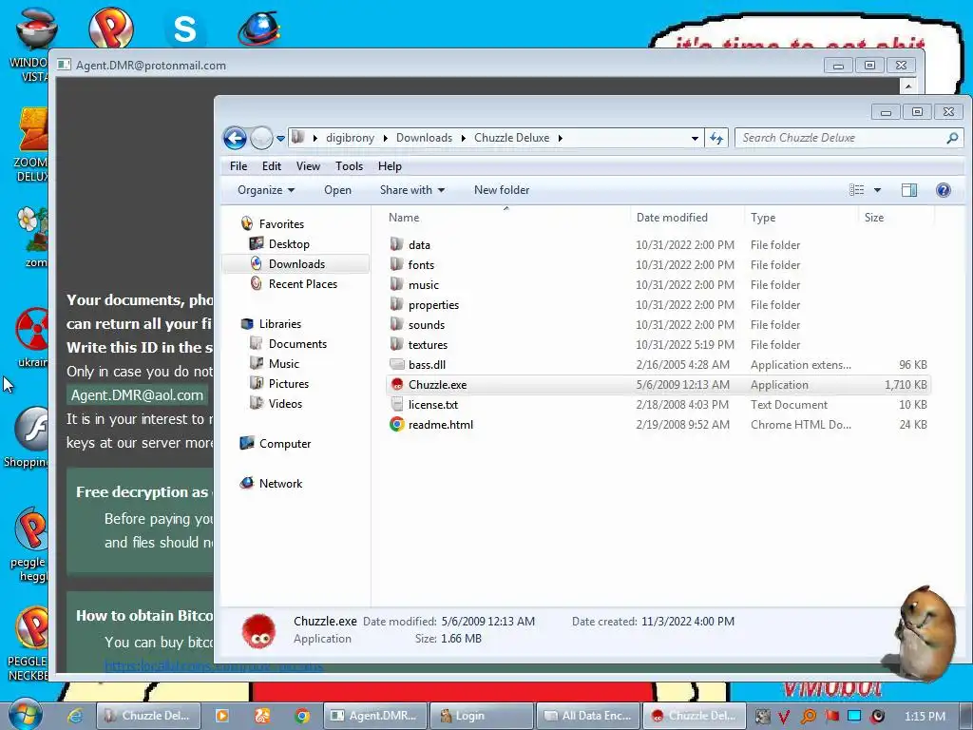Click the Open toolbar button
The height and width of the screenshot is (730, 973).
pyautogui.click(x=337, y=190)
